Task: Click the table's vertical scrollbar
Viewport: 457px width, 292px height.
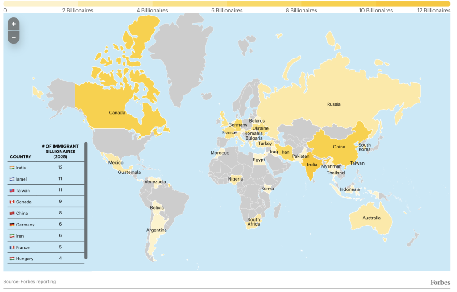Action: tap(86, 201)
